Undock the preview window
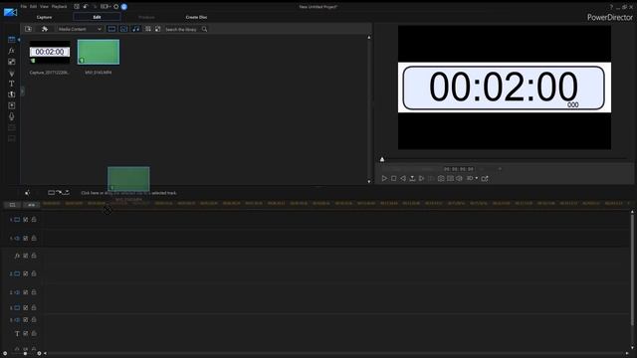Viewport: 637px width, 358px height. pos(485,178)
